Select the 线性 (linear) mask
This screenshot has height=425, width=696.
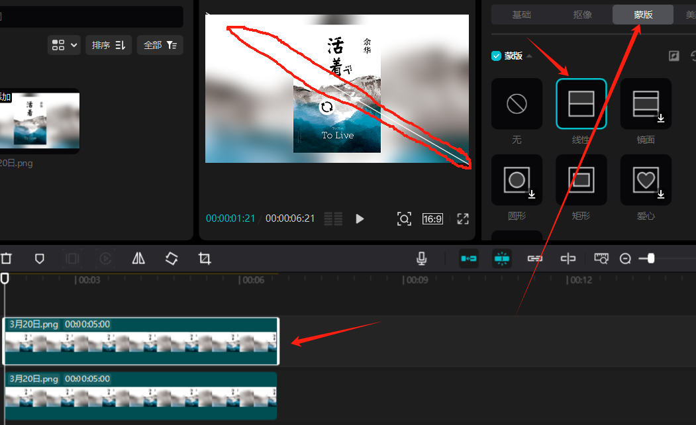click(581, 104)
